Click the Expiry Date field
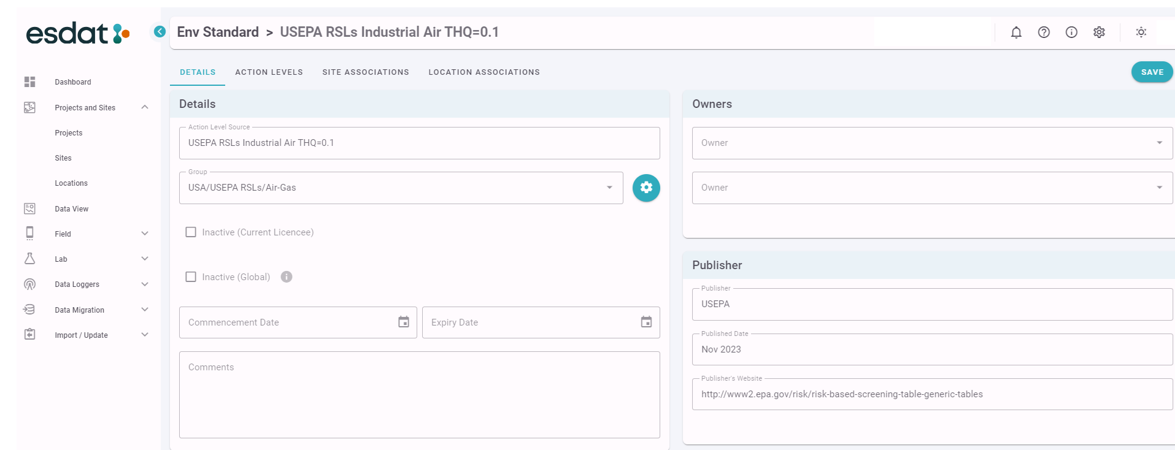This screenshot has height=450, width=1175. tap(541, 322)
